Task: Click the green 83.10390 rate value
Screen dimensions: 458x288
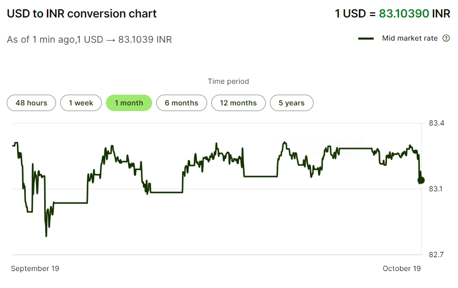Action: (404, 14)
